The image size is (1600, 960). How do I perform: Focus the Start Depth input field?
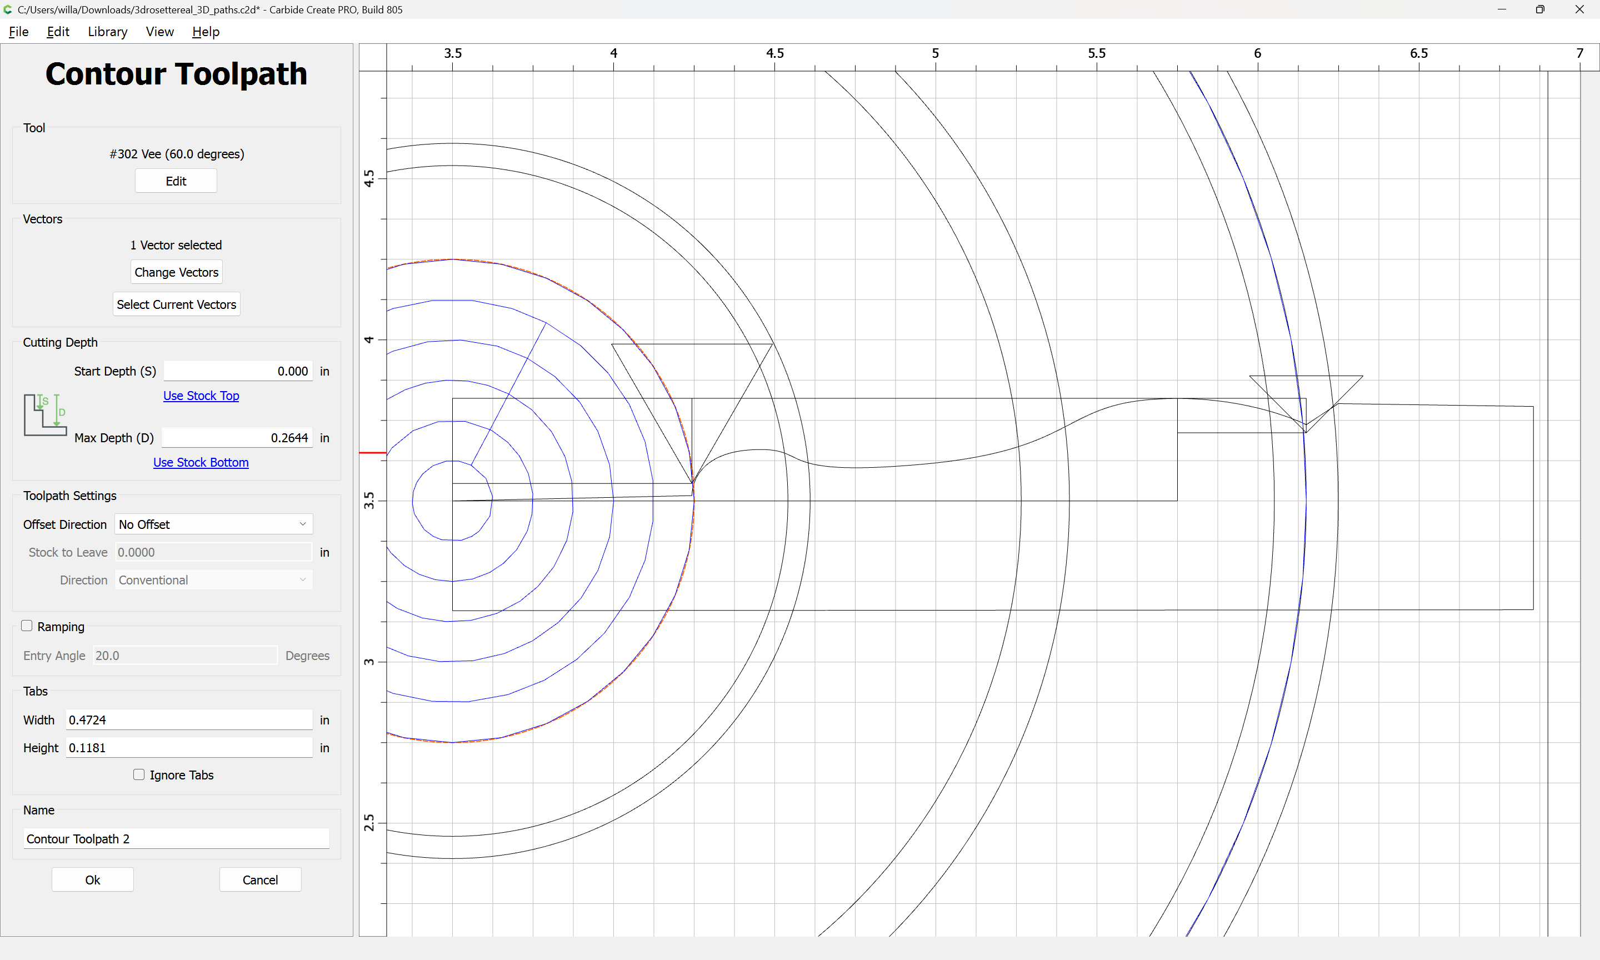click(x=238, y=371)
